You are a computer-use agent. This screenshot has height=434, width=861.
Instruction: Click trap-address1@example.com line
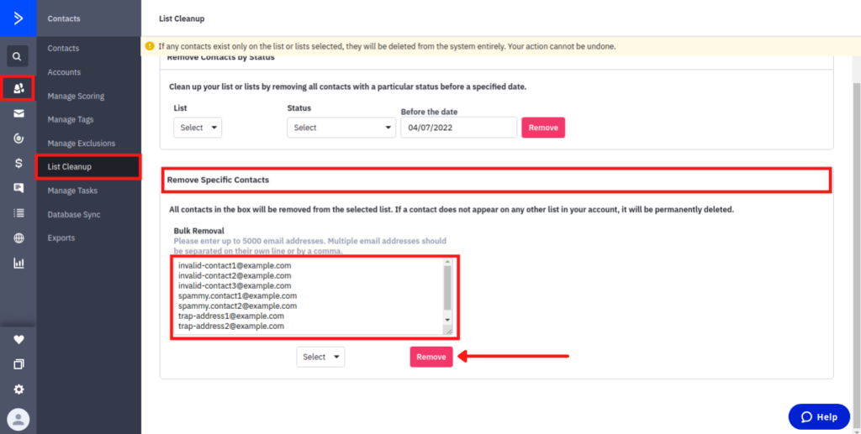pyautogui.click(x=231, y=316)
